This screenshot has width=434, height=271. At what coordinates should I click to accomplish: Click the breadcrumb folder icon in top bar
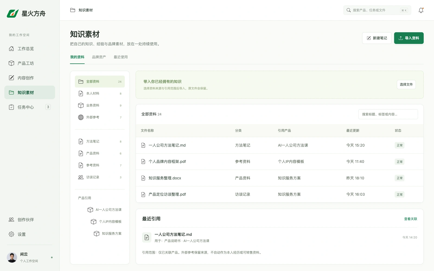(x=73, y=10)
